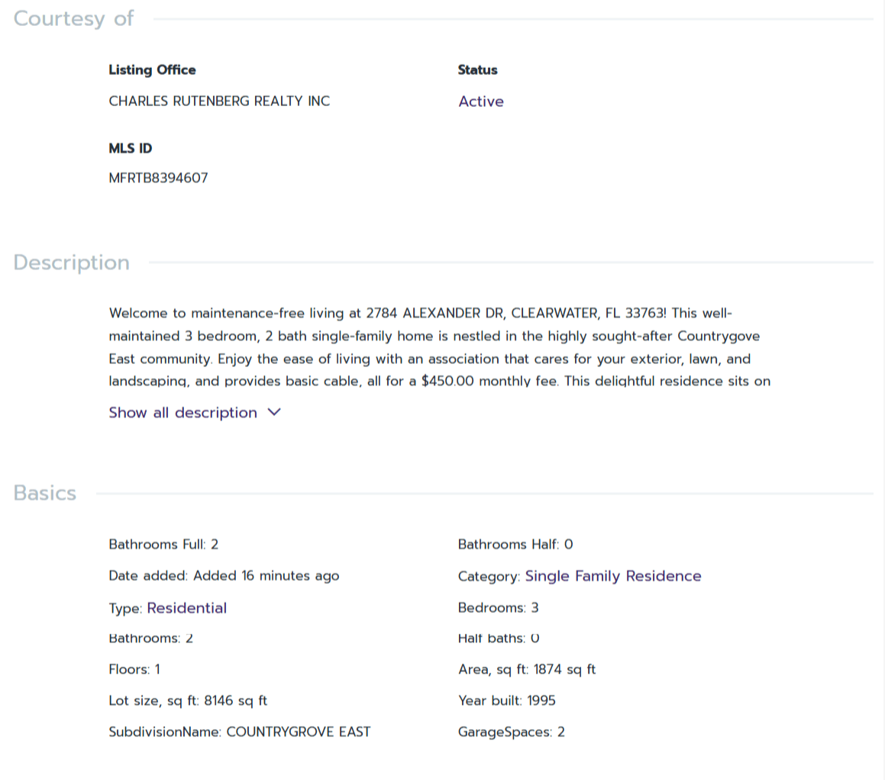Expand the full description with Show all description
This screenshot has width=885, height=780.
pyautogui.click(x=183, y=413)
